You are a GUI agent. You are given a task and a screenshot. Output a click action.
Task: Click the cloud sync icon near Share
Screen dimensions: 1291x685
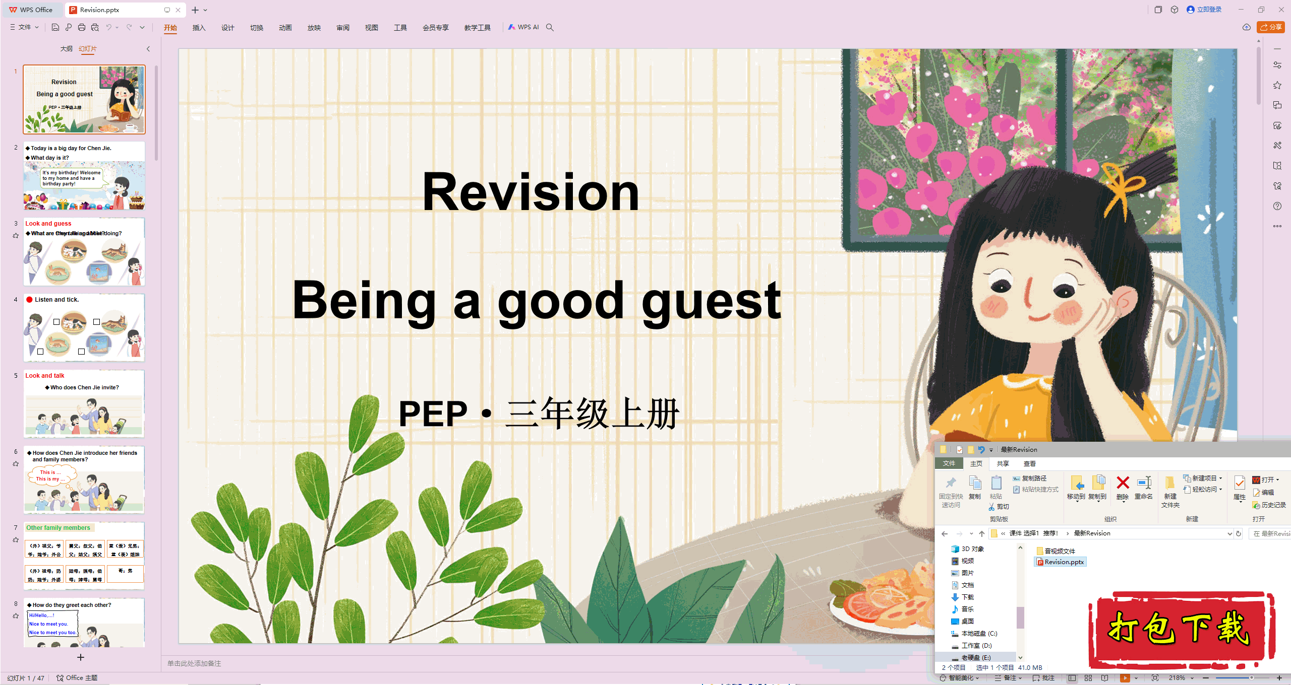[1247, 27]
